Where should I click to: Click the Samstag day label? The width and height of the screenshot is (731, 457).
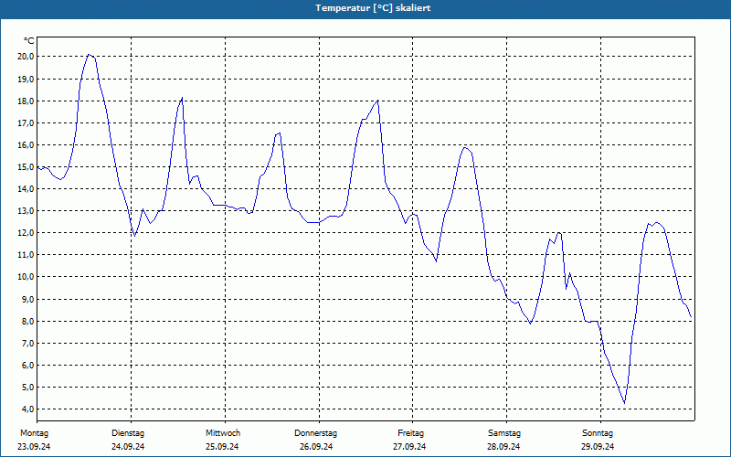504,433
